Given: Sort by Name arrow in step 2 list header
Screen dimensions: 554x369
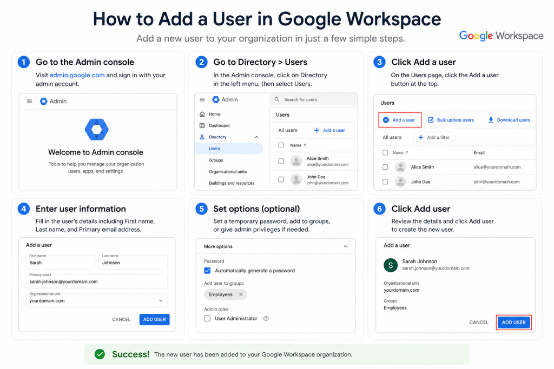Looking at the screenshot, I should [x=305, y=145].
